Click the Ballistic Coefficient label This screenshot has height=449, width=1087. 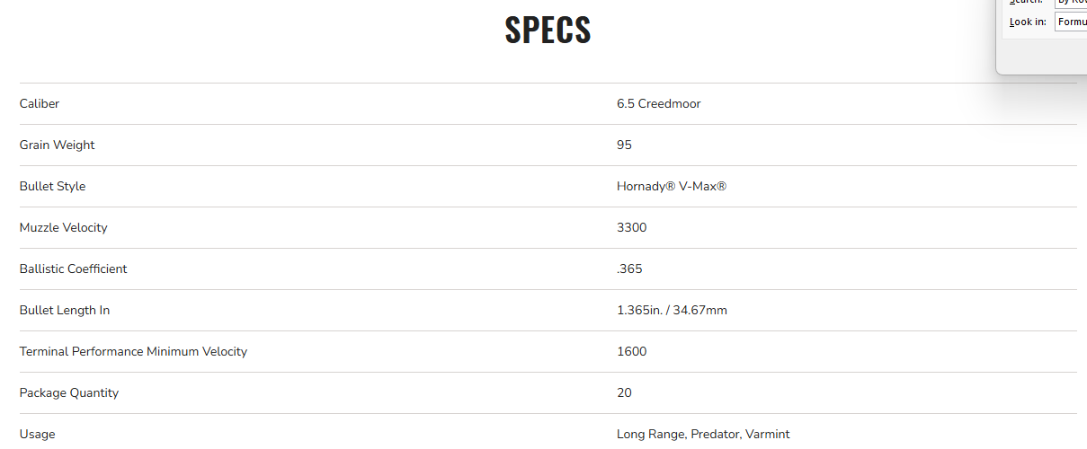coord(73,269)
